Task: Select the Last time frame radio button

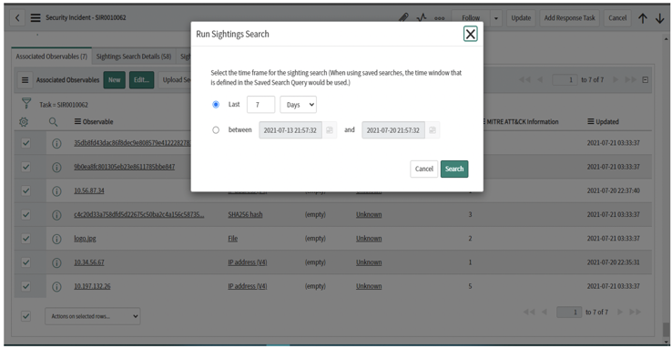Action: [216, 105]
